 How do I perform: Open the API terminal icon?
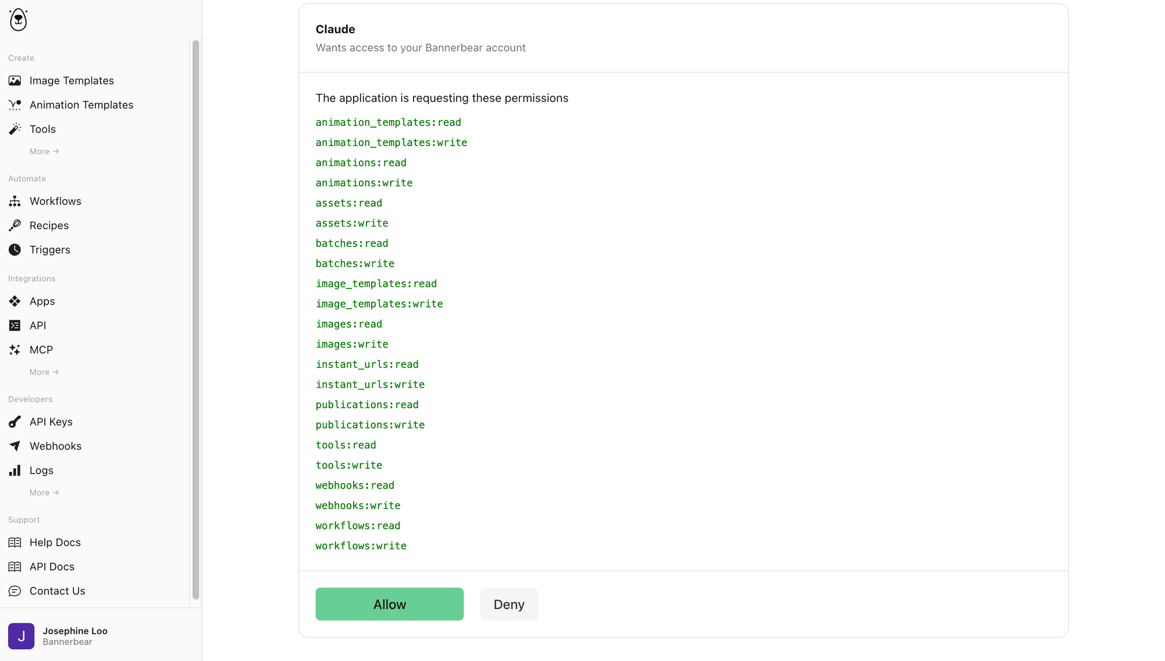(x=15, y=326)
